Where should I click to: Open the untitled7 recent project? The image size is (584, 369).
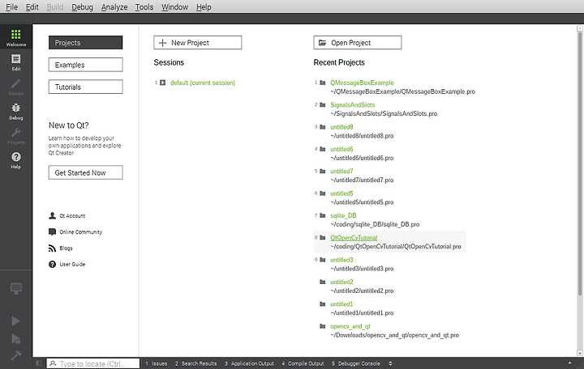click(x=341, y=171)
